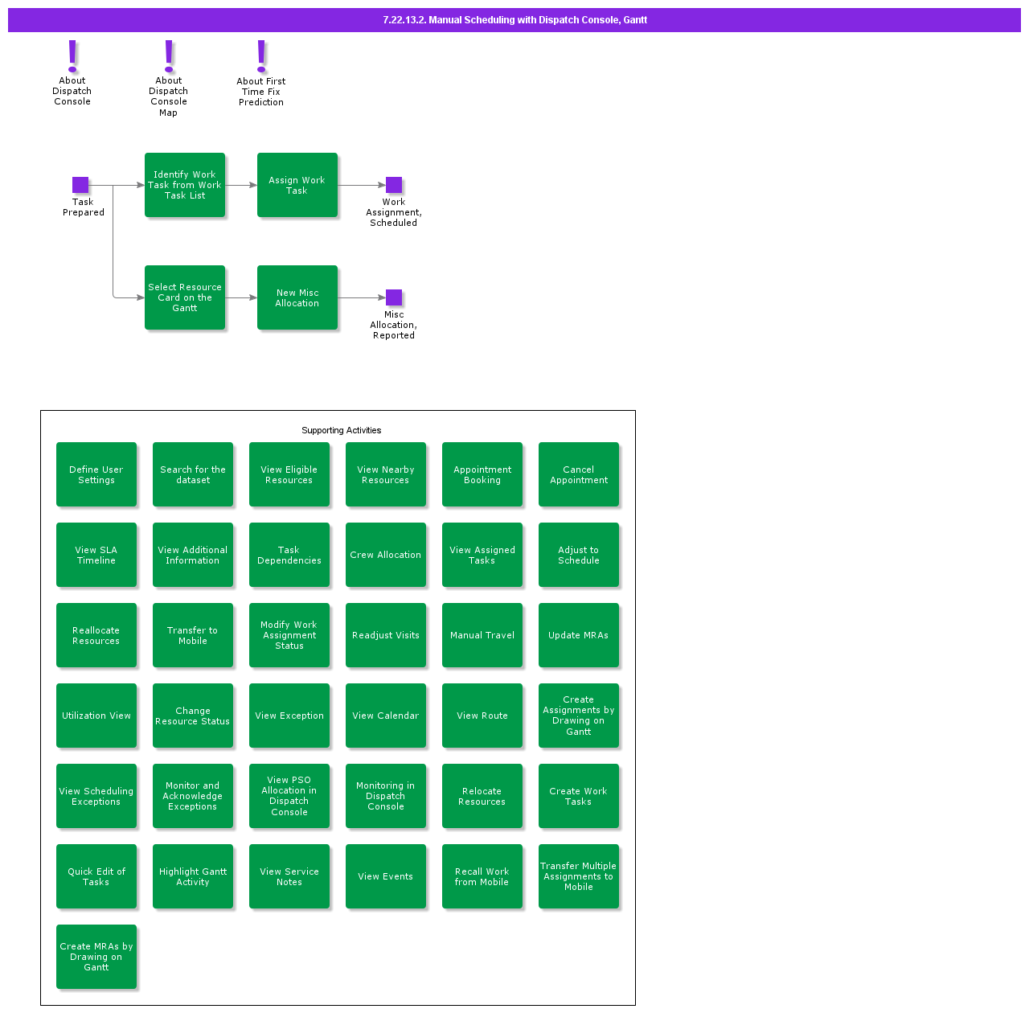
Task: Click the Monitor and Acknowledge Exceptions activity
Action: [x=193, y=796]
